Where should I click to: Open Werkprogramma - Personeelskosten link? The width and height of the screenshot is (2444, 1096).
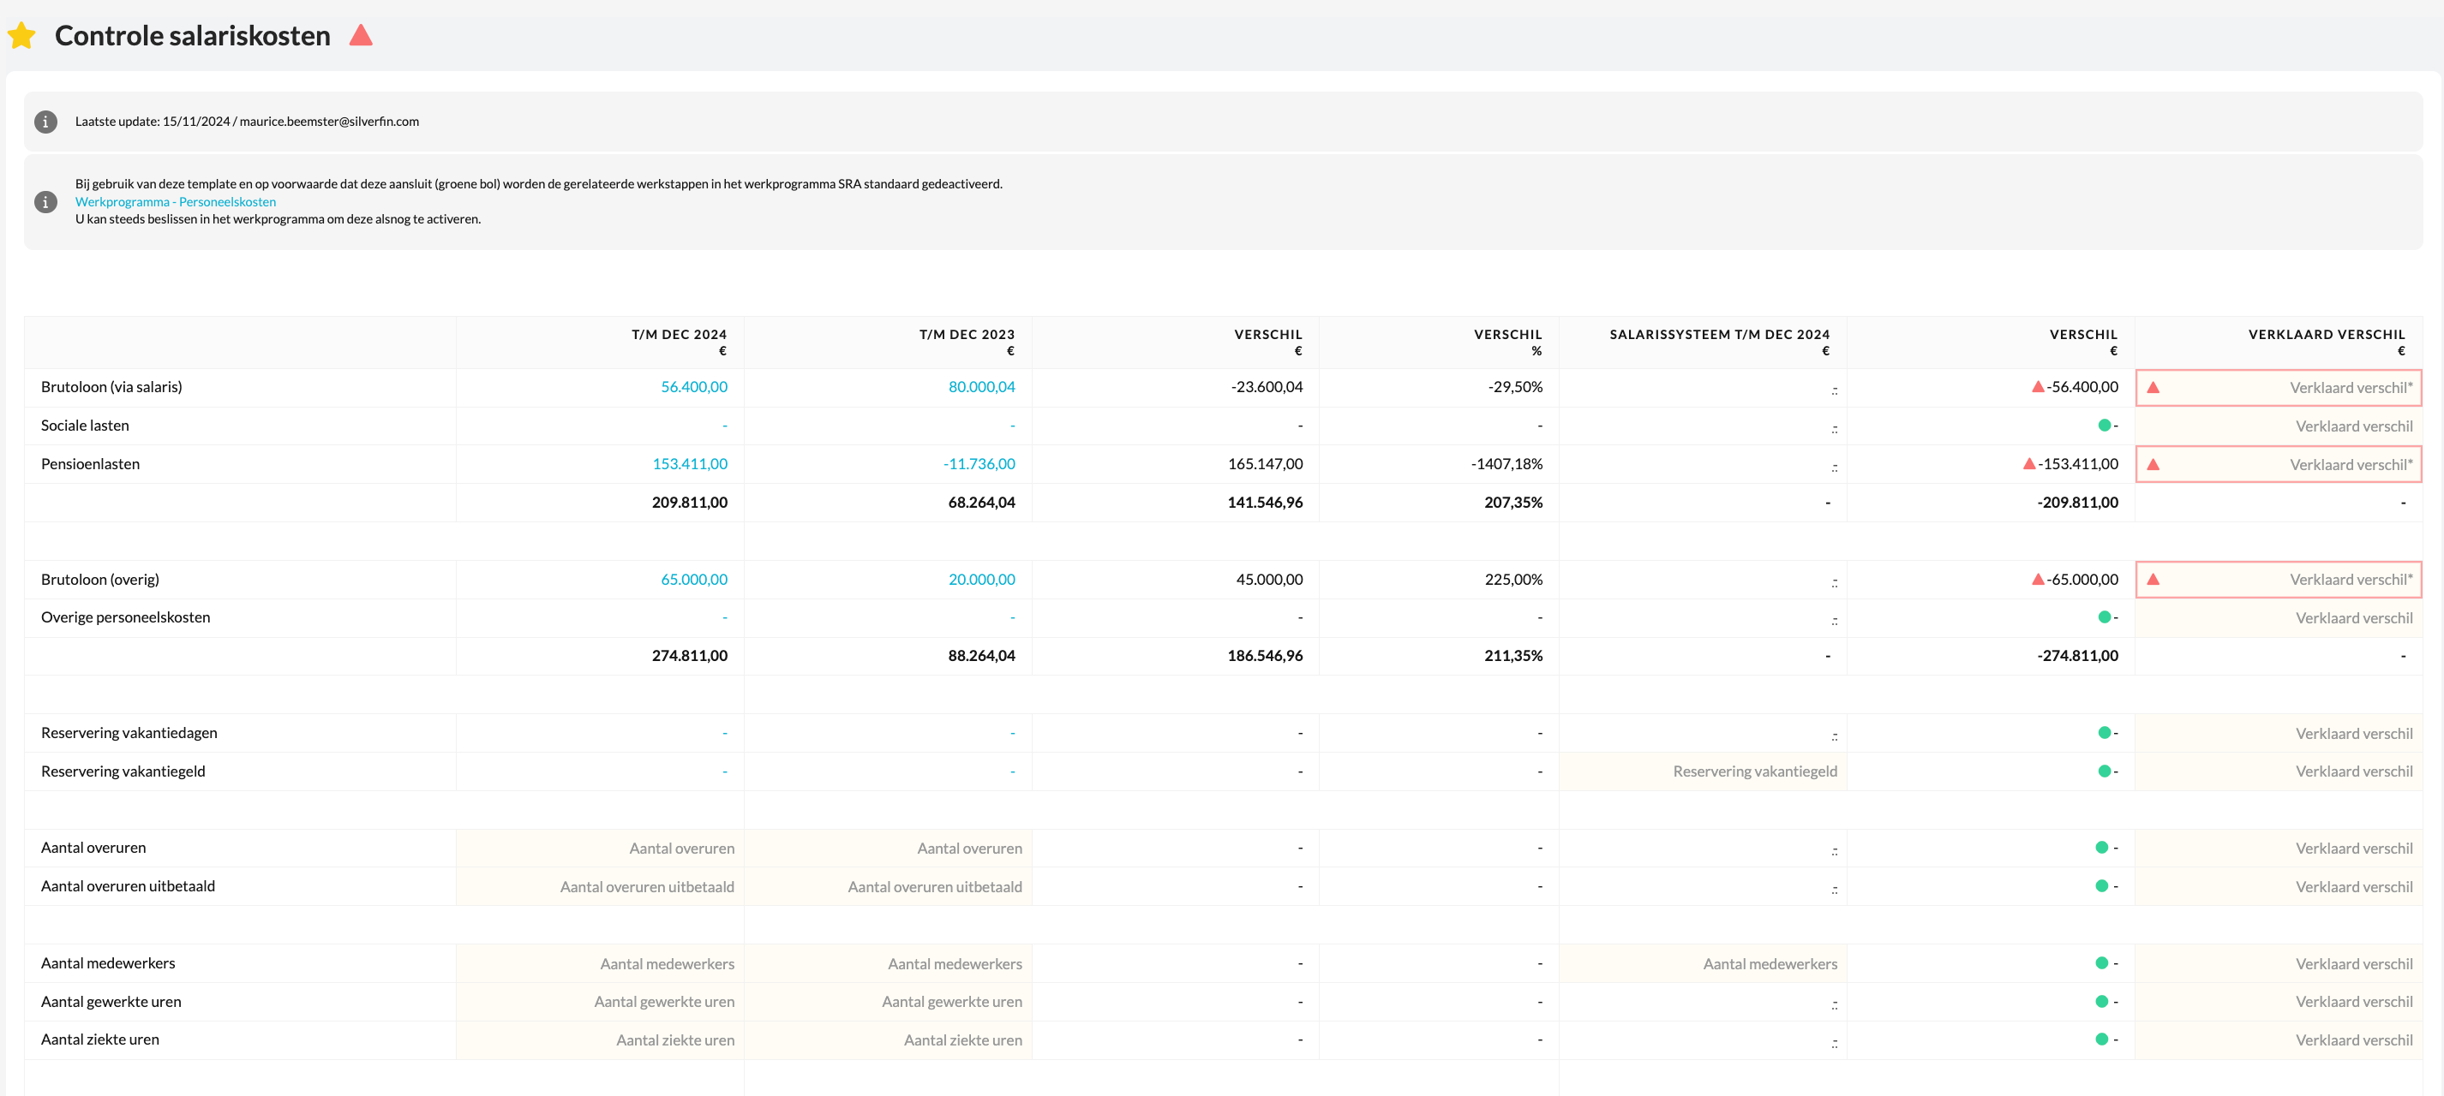point(176,202)
